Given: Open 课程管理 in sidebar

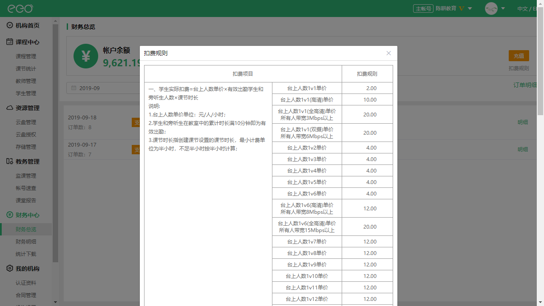Looking at the screenshot, I should (x=26, y=56).
